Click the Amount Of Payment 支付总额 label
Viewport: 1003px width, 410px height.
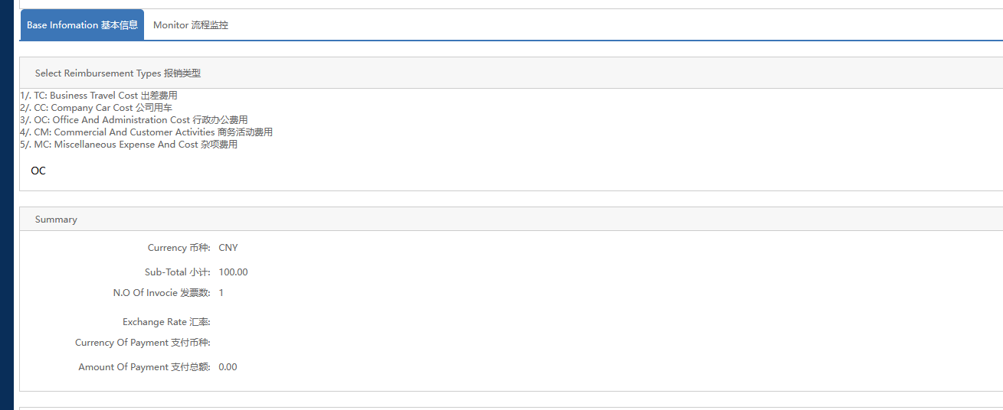tap(144, 367)
